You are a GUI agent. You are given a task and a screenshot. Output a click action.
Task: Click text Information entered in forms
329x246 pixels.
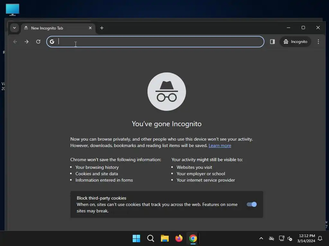[x=104, y=180]
